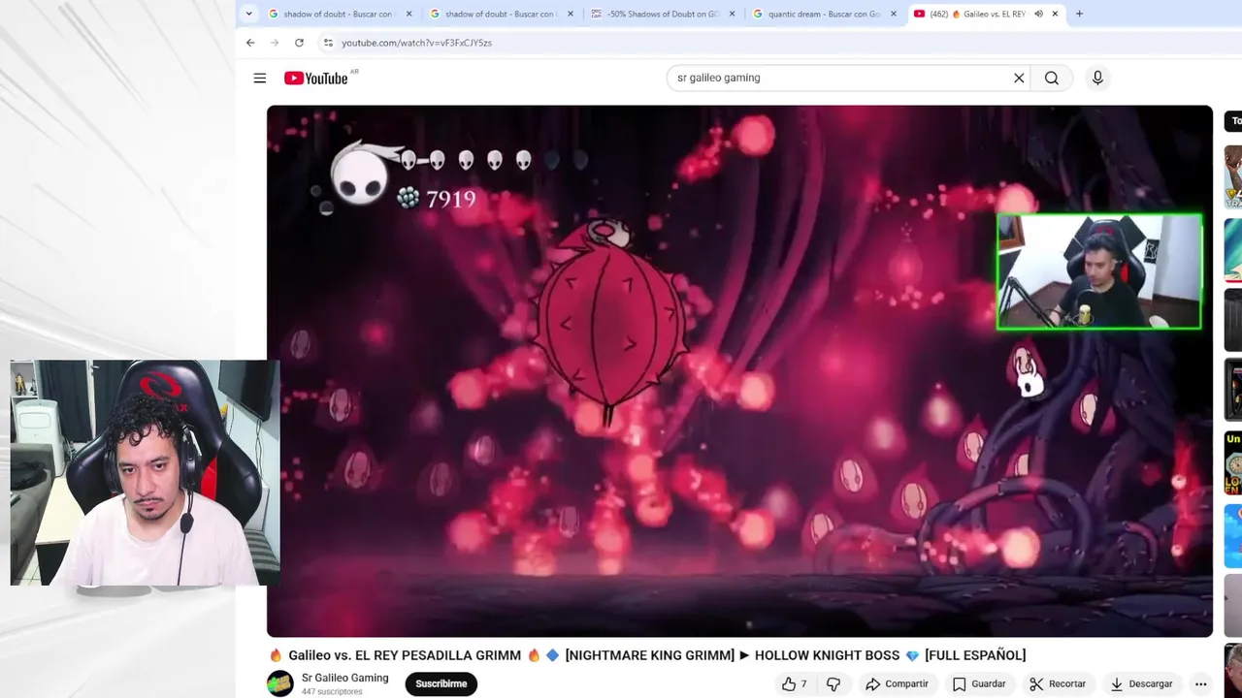Close the second shadow of doubt tab
The image size is (1242, 698).
click(x=571, y=14)
